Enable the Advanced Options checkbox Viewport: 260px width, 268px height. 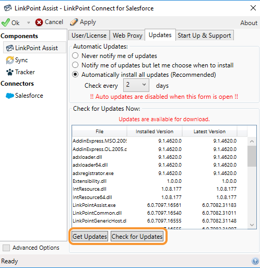[x=6, y=248]
